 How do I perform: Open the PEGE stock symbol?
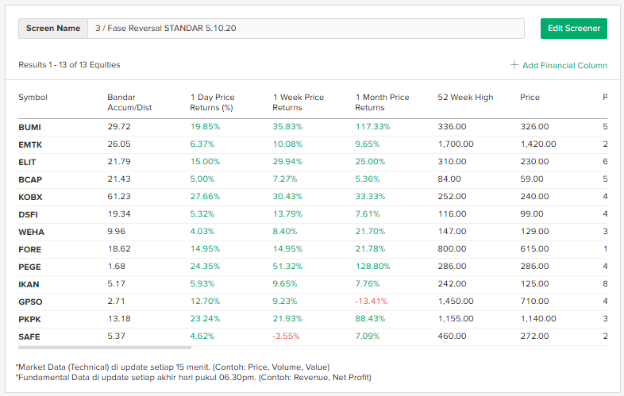click(30, 267)
